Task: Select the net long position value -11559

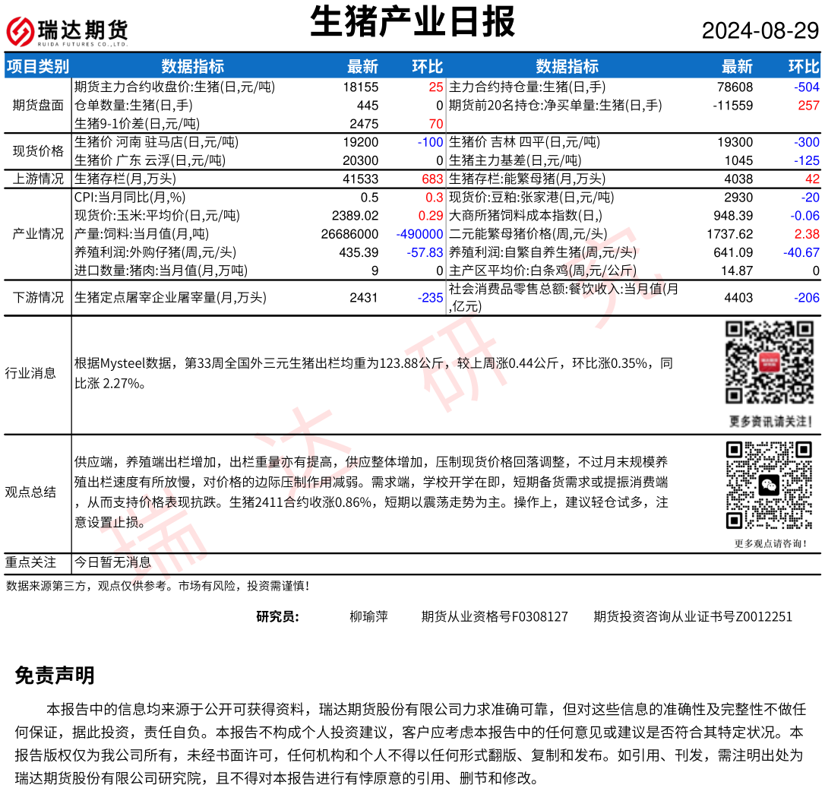Action: tap(733, 106)
